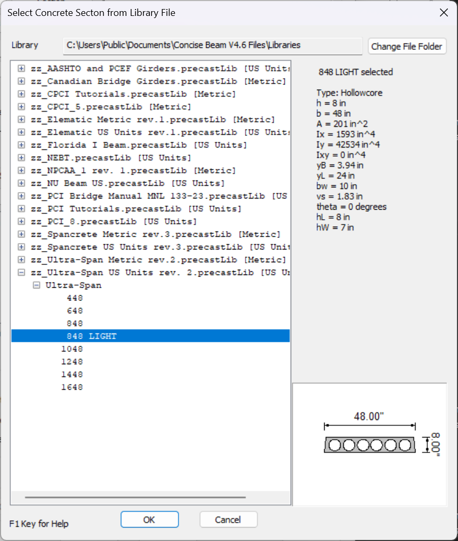This screenshot has width=458, height=541.
Task: Select the 1048 section
Action: tap(72, 349)
